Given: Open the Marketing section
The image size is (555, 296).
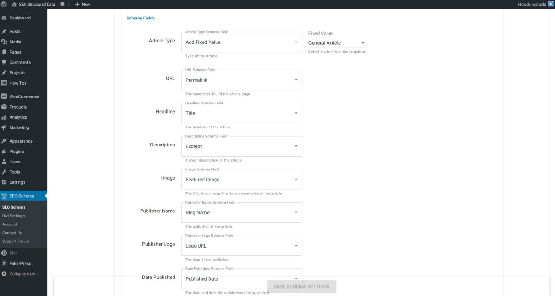Looking at the screenshot, I should (x=19, y=127).
